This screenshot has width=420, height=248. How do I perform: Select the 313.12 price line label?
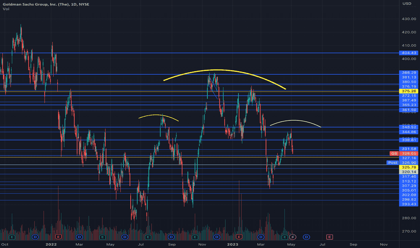(409, 181)
